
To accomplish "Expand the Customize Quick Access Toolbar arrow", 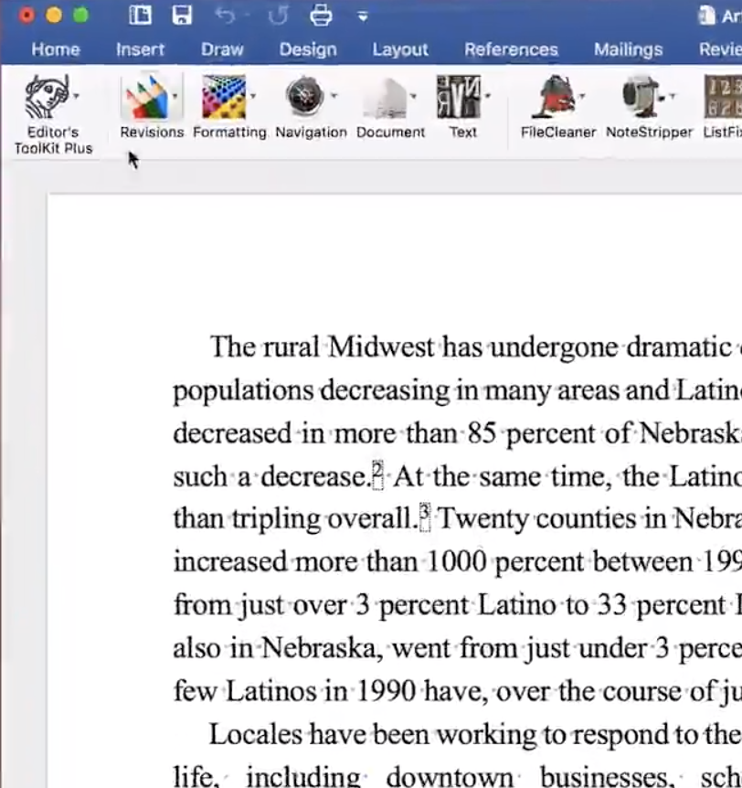I will pos(363,16).
